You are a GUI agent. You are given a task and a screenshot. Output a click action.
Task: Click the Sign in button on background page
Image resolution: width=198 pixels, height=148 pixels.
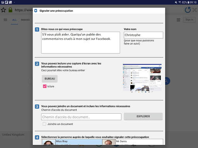pyautogui.click(x=189, y=20)
